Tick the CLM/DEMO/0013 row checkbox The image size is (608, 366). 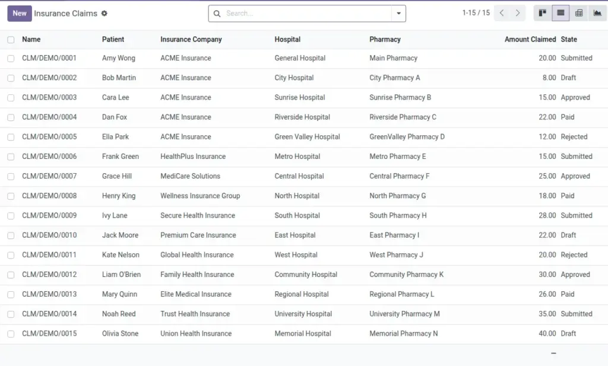tap(11, 295)
